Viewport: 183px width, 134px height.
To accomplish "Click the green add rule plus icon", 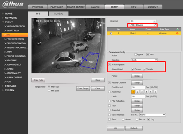I will click(x=178, y=29).
